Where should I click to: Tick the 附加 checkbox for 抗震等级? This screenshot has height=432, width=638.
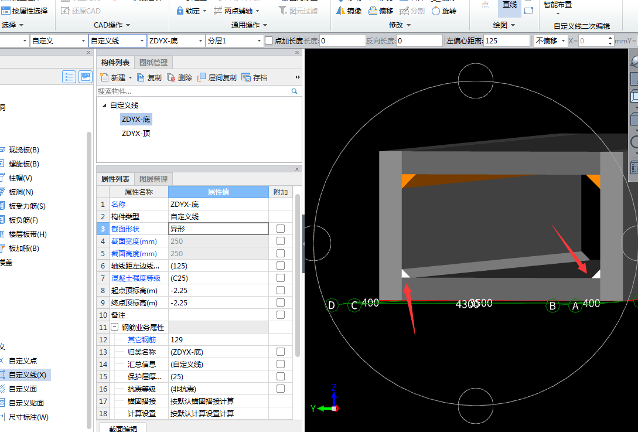(x=281, y=389)
